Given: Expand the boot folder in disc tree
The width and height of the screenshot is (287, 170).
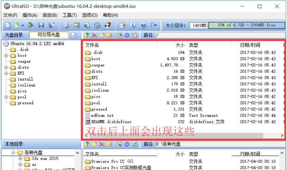Looking at the screenshot, I should tap(6, 55).
